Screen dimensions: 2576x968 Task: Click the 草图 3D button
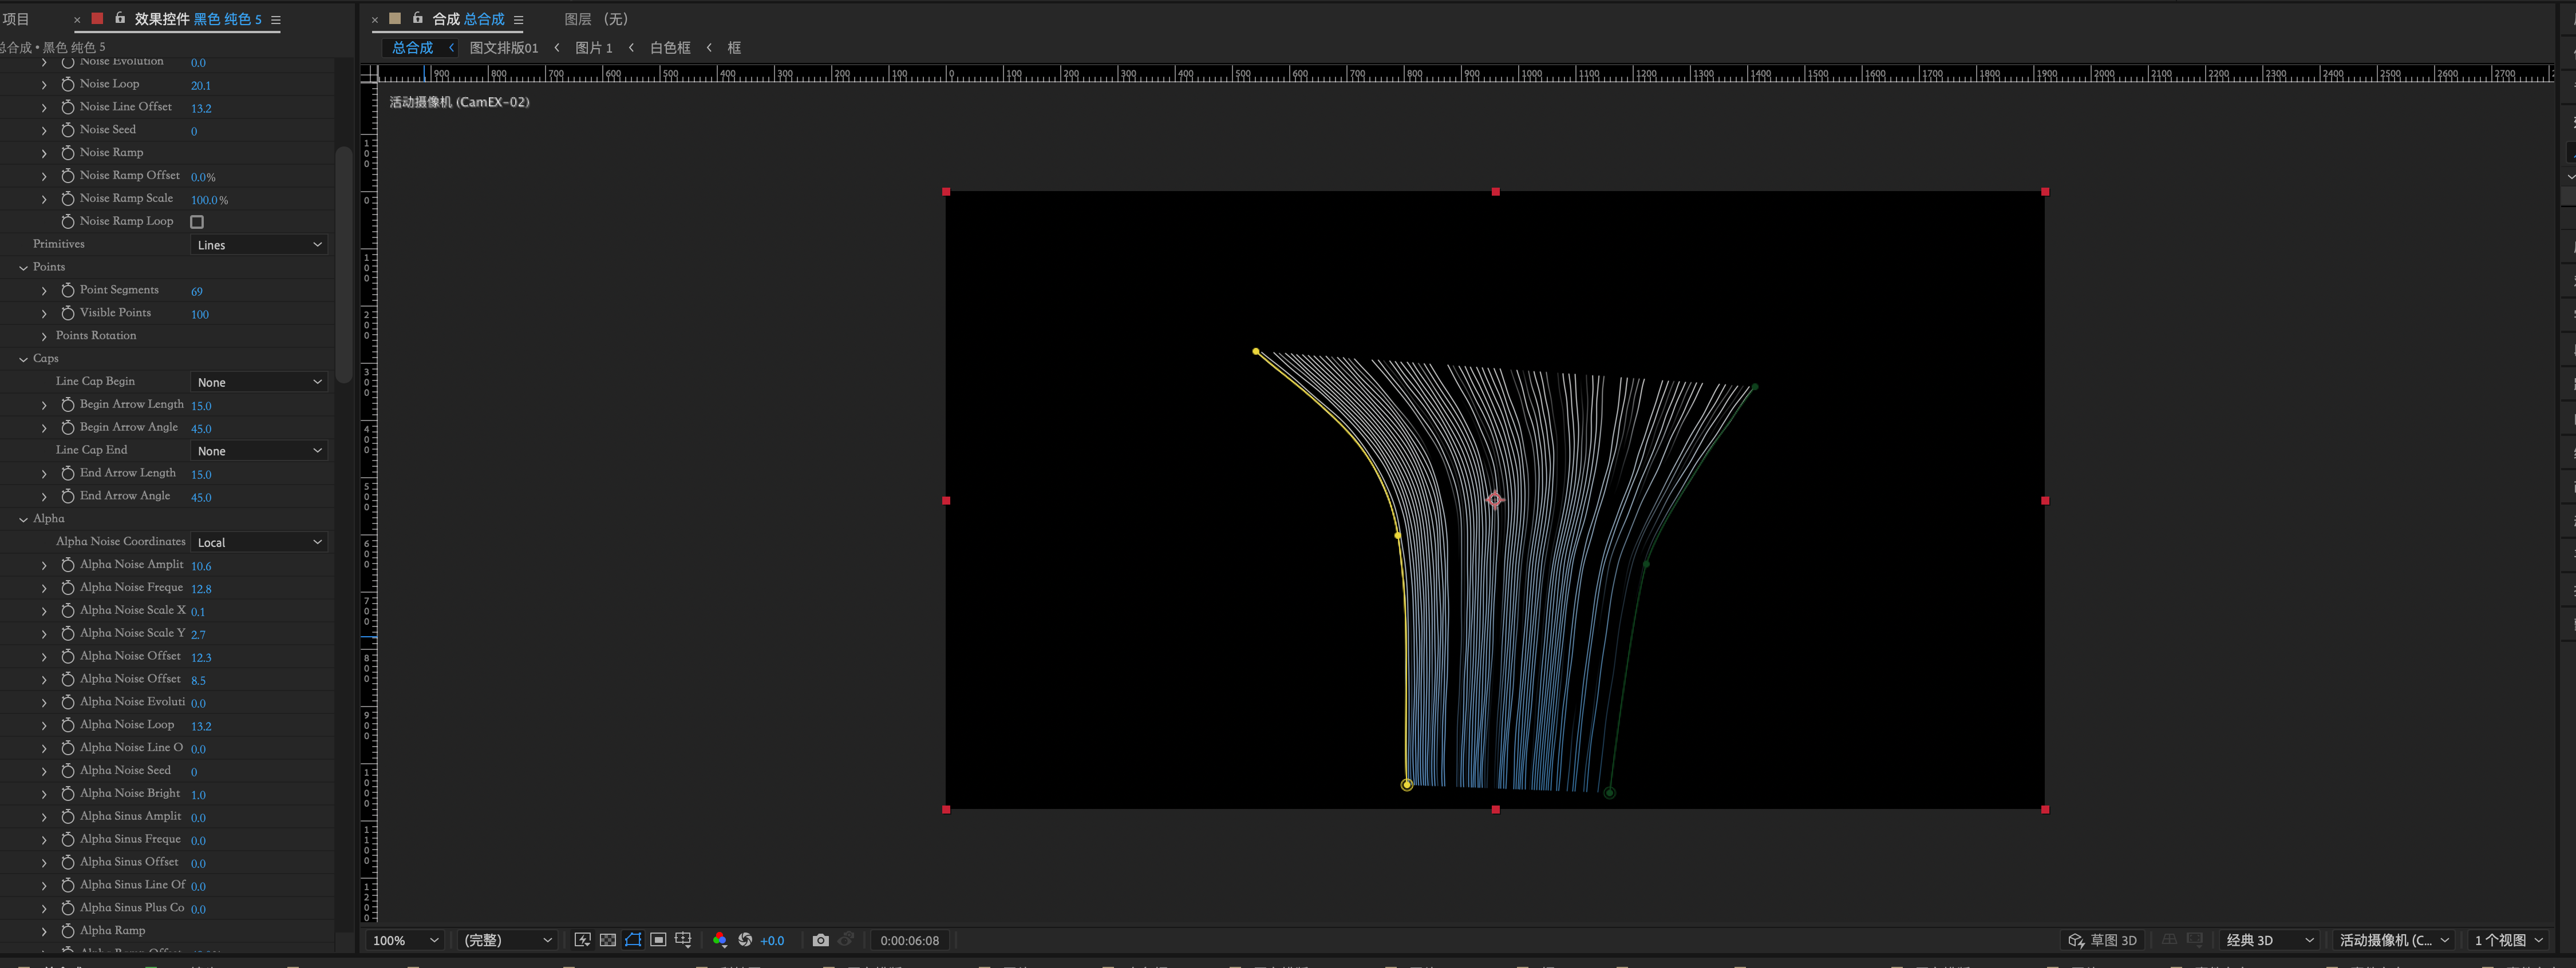[x=2103, y=940]
